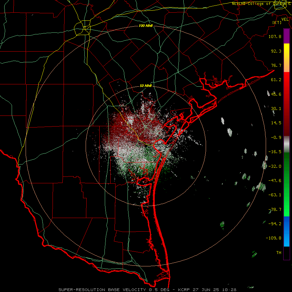This screenshot has width=292, height=292.
Task: Click the 50 NMI range ring label
Action: coord(146,86)
